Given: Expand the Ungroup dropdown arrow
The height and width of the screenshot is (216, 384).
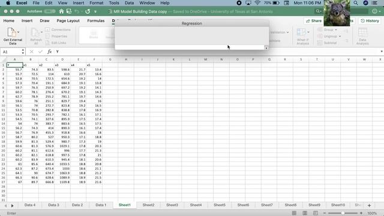Looking at the screenshot, I should [x=340, y=36].
